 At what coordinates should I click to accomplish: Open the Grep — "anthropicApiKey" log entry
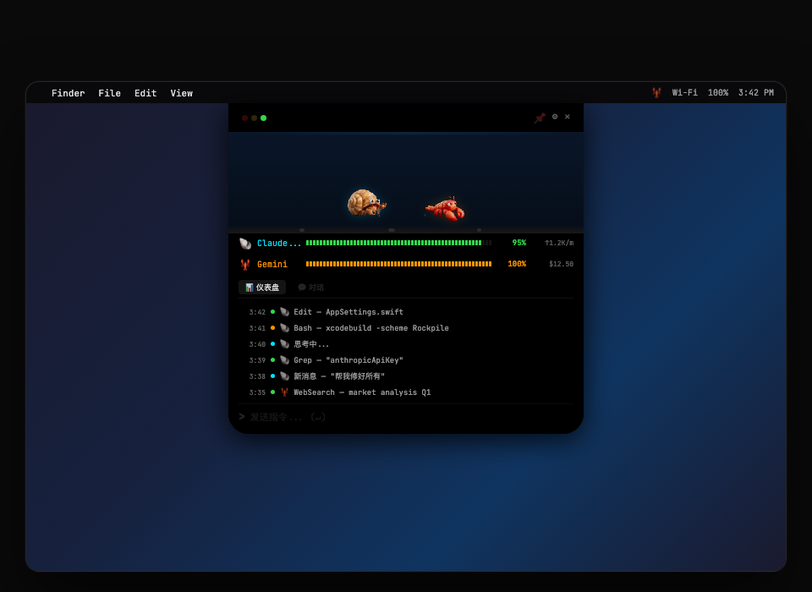tap(406, 360)
